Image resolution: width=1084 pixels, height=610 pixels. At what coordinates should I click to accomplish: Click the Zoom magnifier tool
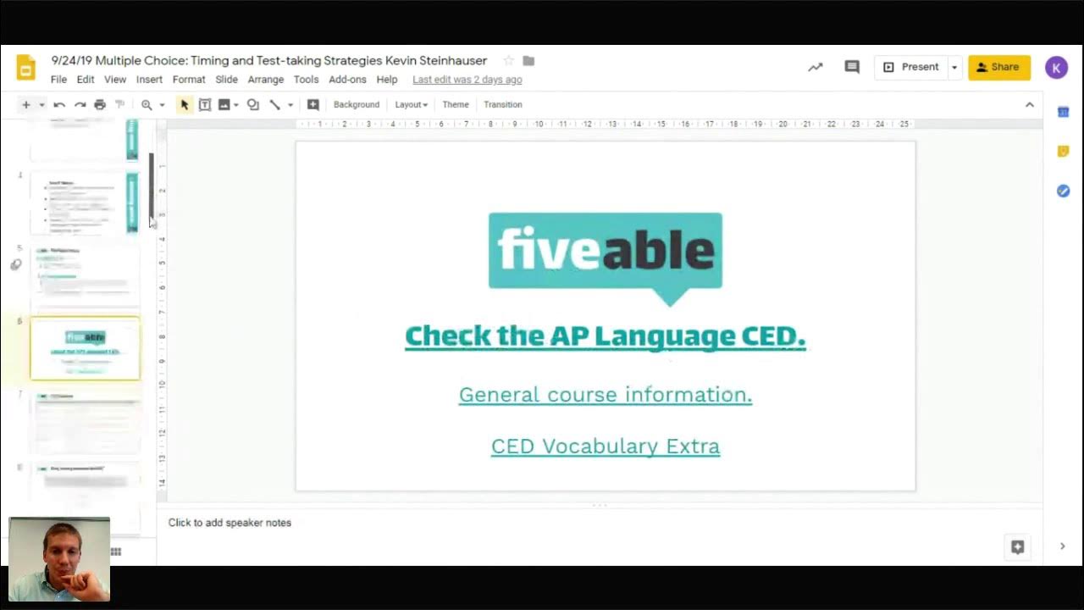147,105
